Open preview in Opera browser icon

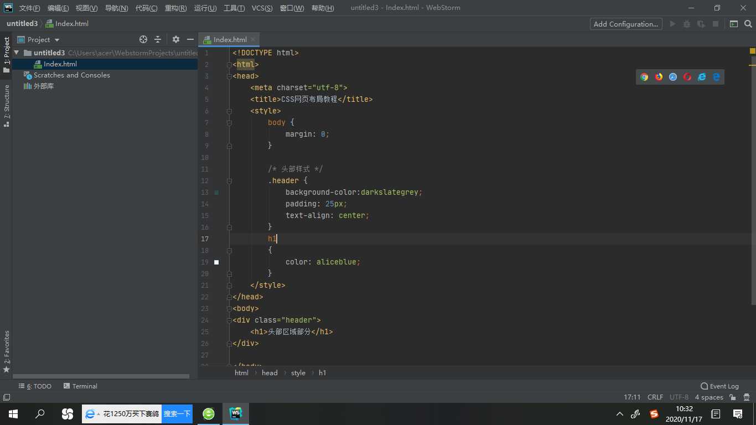[x=687, y=77]
